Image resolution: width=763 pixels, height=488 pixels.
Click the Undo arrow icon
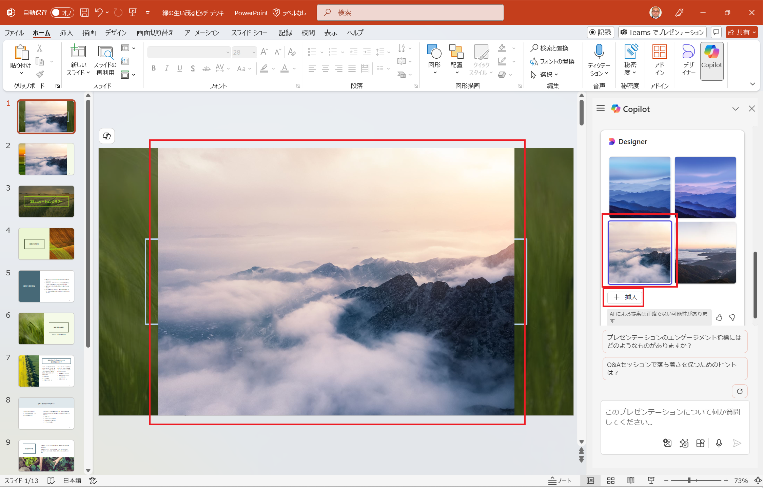(x=99, y=13)
